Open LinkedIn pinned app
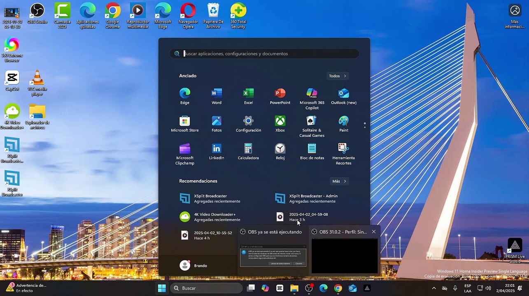Viewport: 529px width, 296px height. [217, 152]
